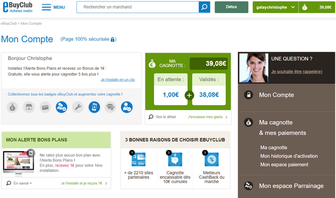Click the lock icon beside sidebar Mon Compte
This screenshot has height=198, width=336.
point(249,95)
